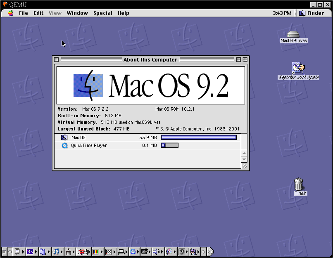Open the Edit menu
The height and width of the screenshot is (258, 333).
[38, 13]
